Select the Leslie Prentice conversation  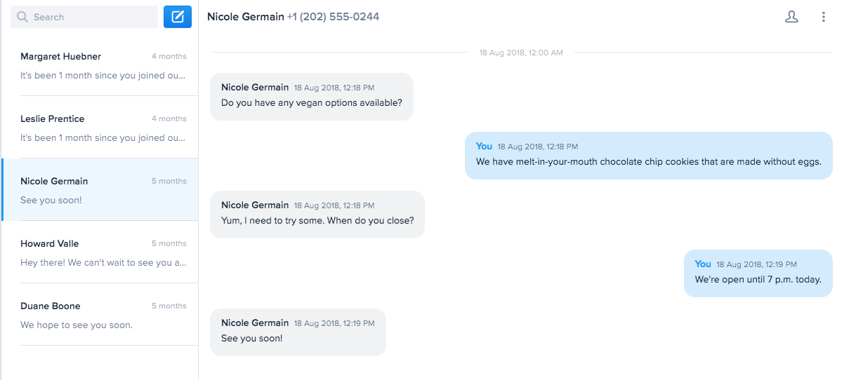point(103,128)
